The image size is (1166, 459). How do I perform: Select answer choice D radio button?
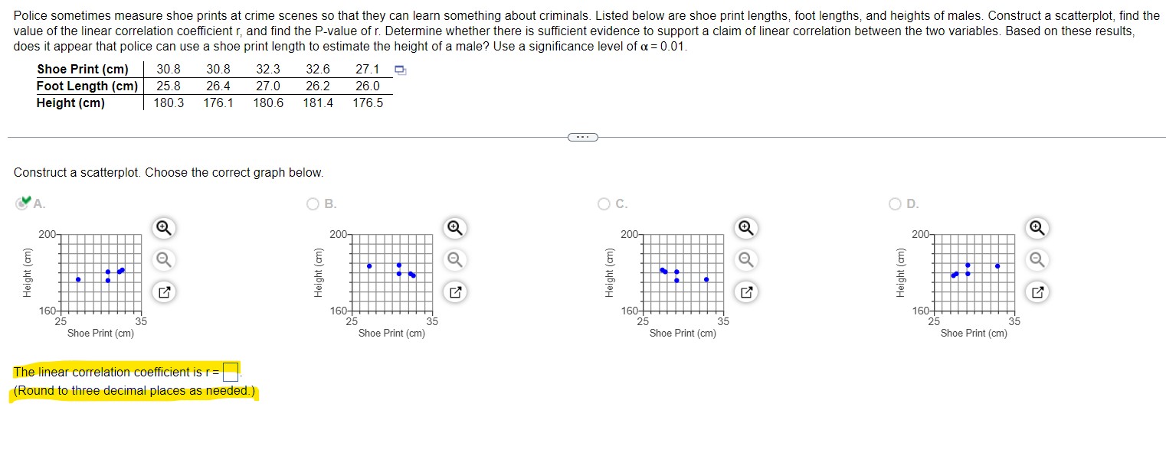pyautogui.click(x=895, y=203)
